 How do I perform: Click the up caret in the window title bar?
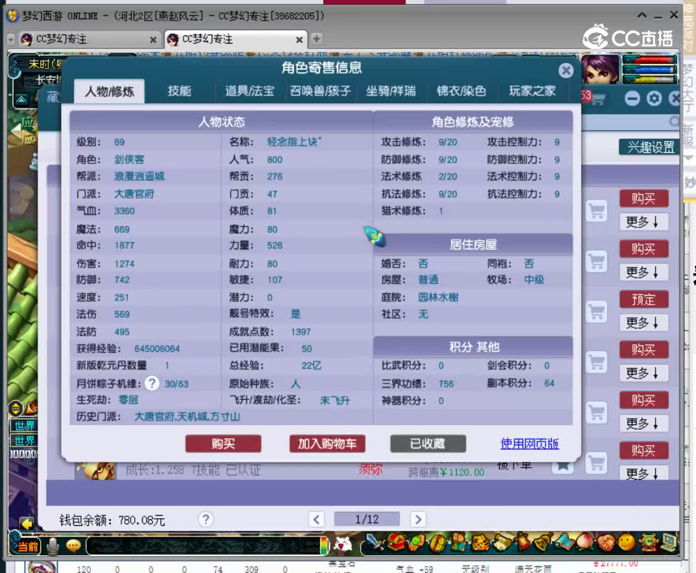pyautogui.click(x=642, y=15)
